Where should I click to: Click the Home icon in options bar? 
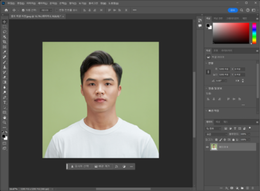(6, 10)
